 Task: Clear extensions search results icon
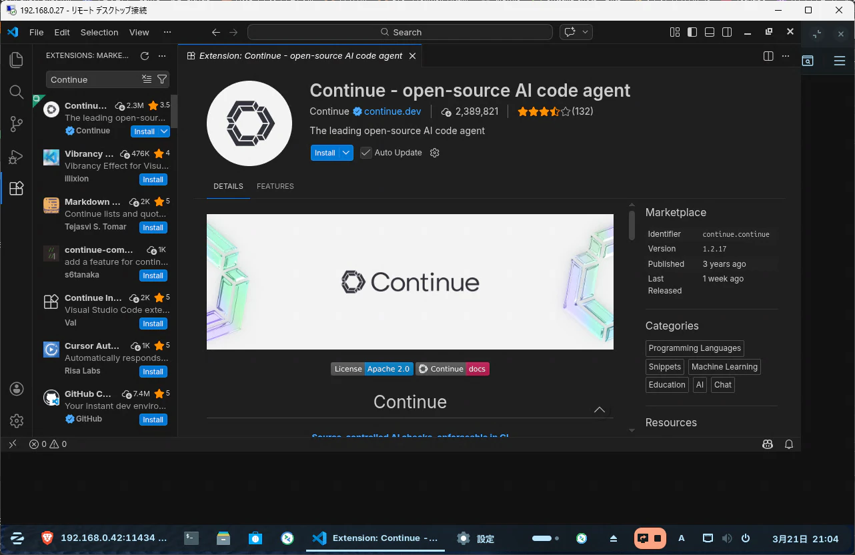(147, 79)
